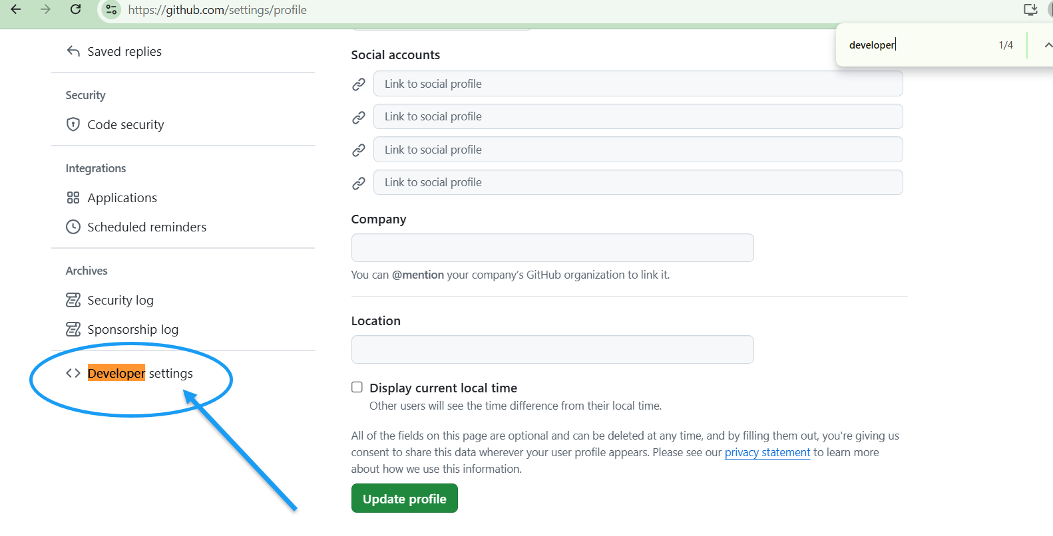
Task: Click the Company text field
Action: coord(552,248)
